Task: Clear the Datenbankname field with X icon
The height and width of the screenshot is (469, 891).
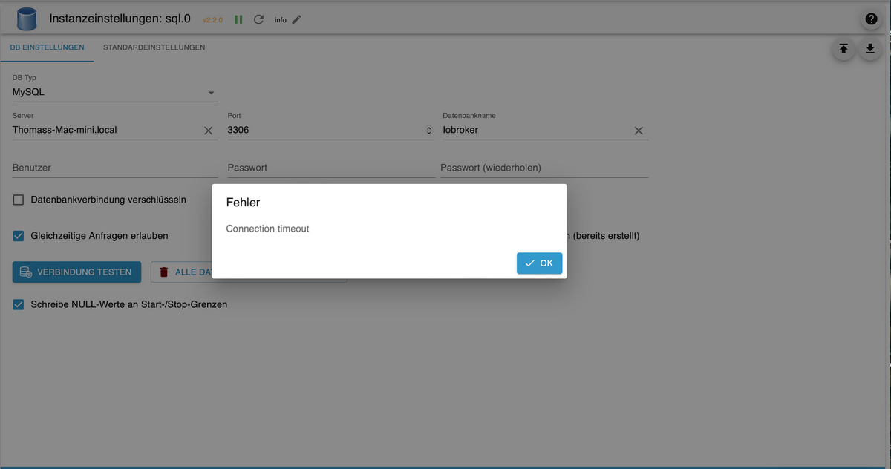Action: [639, 131]
